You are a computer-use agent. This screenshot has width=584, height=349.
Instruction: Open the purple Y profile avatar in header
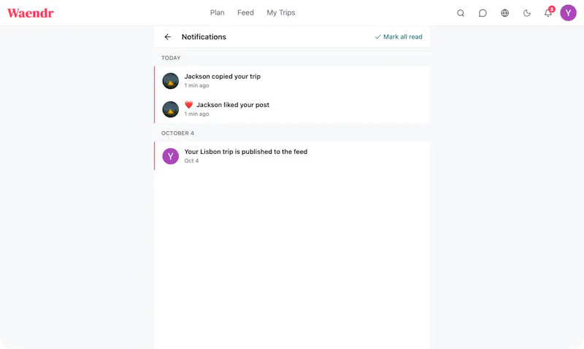click(x=568, y=13)
